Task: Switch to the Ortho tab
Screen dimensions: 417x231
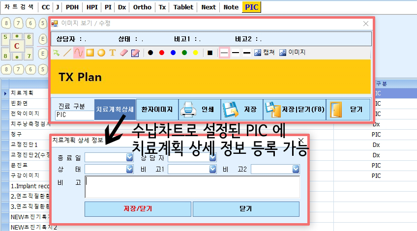Action: point(142,7)
